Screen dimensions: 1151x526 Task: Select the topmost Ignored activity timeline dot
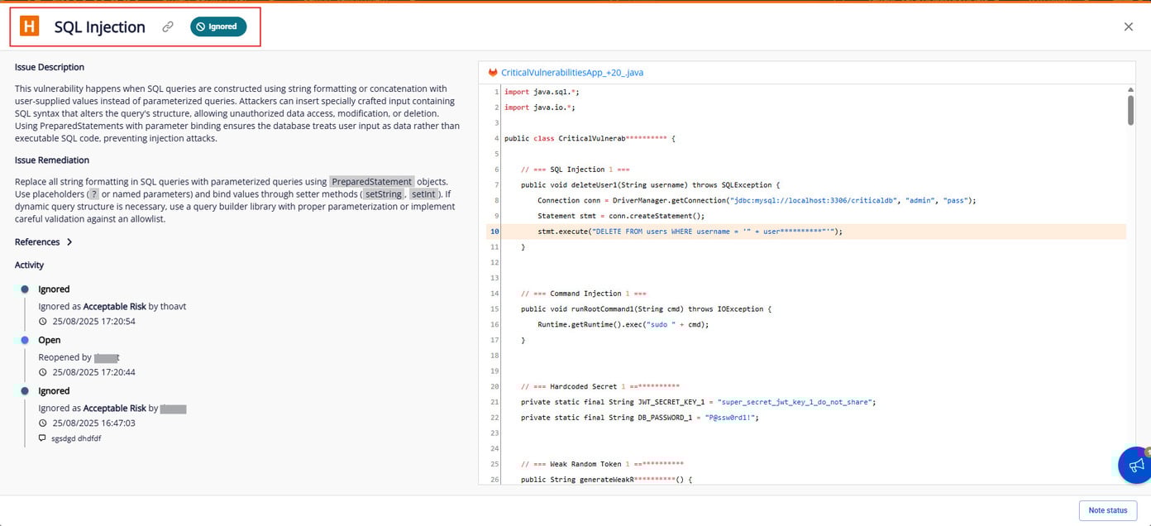pos(25,289)
